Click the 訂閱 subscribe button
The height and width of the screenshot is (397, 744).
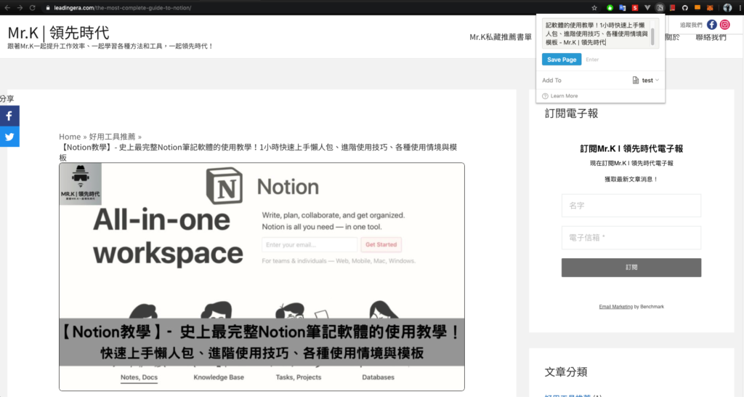click(631, 268)
